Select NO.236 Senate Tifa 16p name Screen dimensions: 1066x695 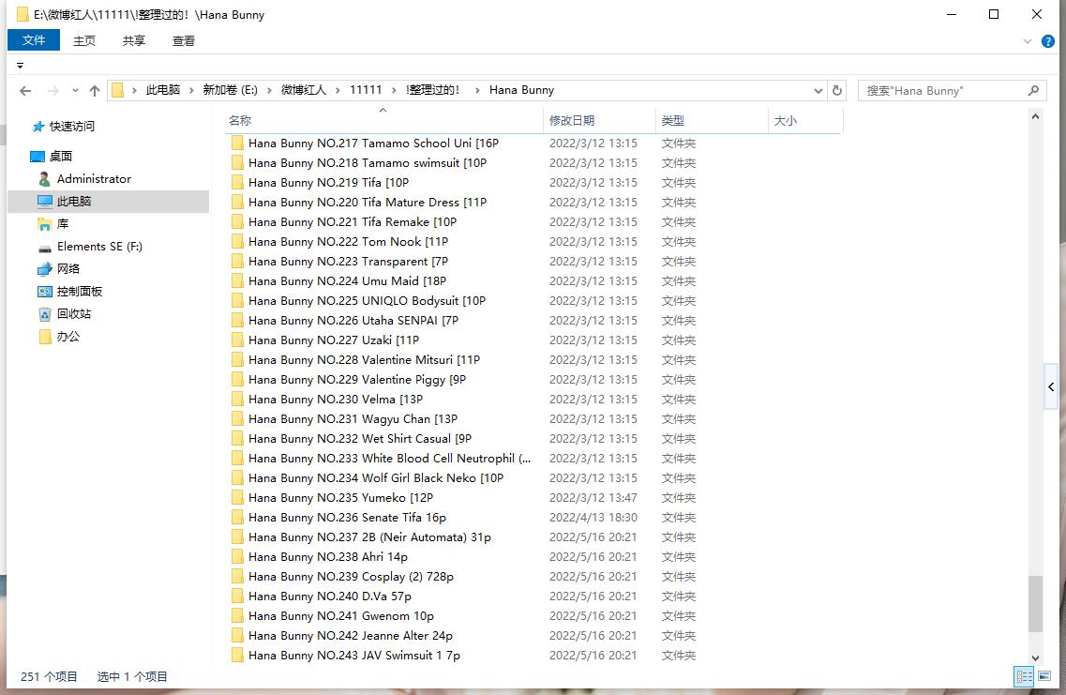coord(348,518)
